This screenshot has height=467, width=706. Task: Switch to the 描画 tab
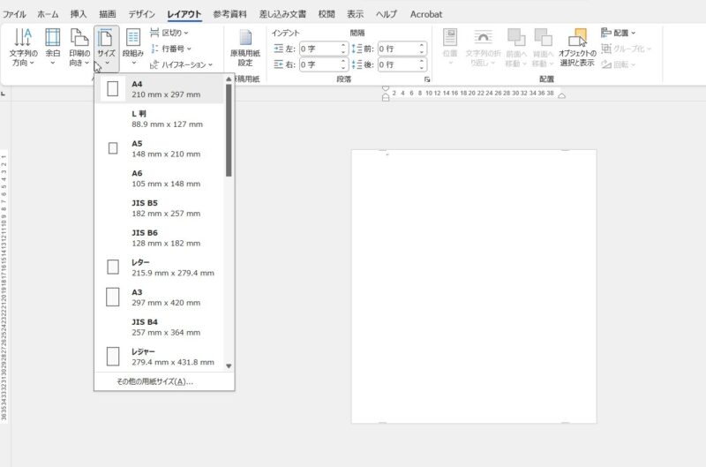(x=107, y=14)
